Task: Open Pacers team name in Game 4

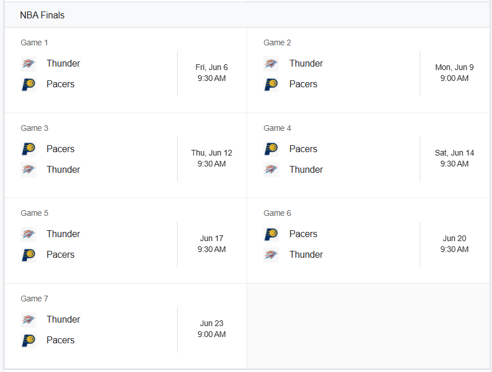Action: tap(303, 149)
